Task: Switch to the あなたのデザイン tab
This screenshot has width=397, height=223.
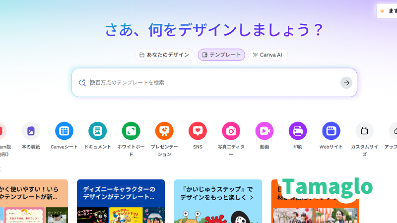Action: point(165,55)
